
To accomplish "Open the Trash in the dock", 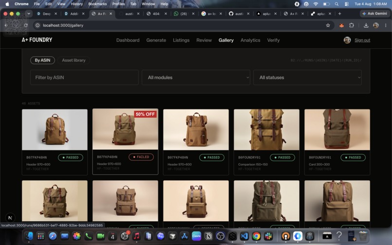I will pos(363,236).
